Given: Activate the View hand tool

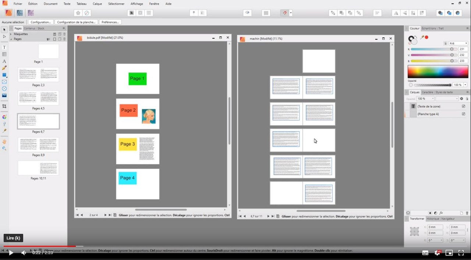Looking at the screenshot, I should [4, 141].
